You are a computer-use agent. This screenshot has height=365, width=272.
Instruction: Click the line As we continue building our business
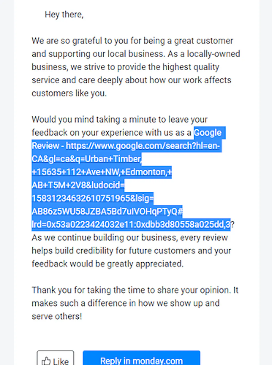click(129, 238)
